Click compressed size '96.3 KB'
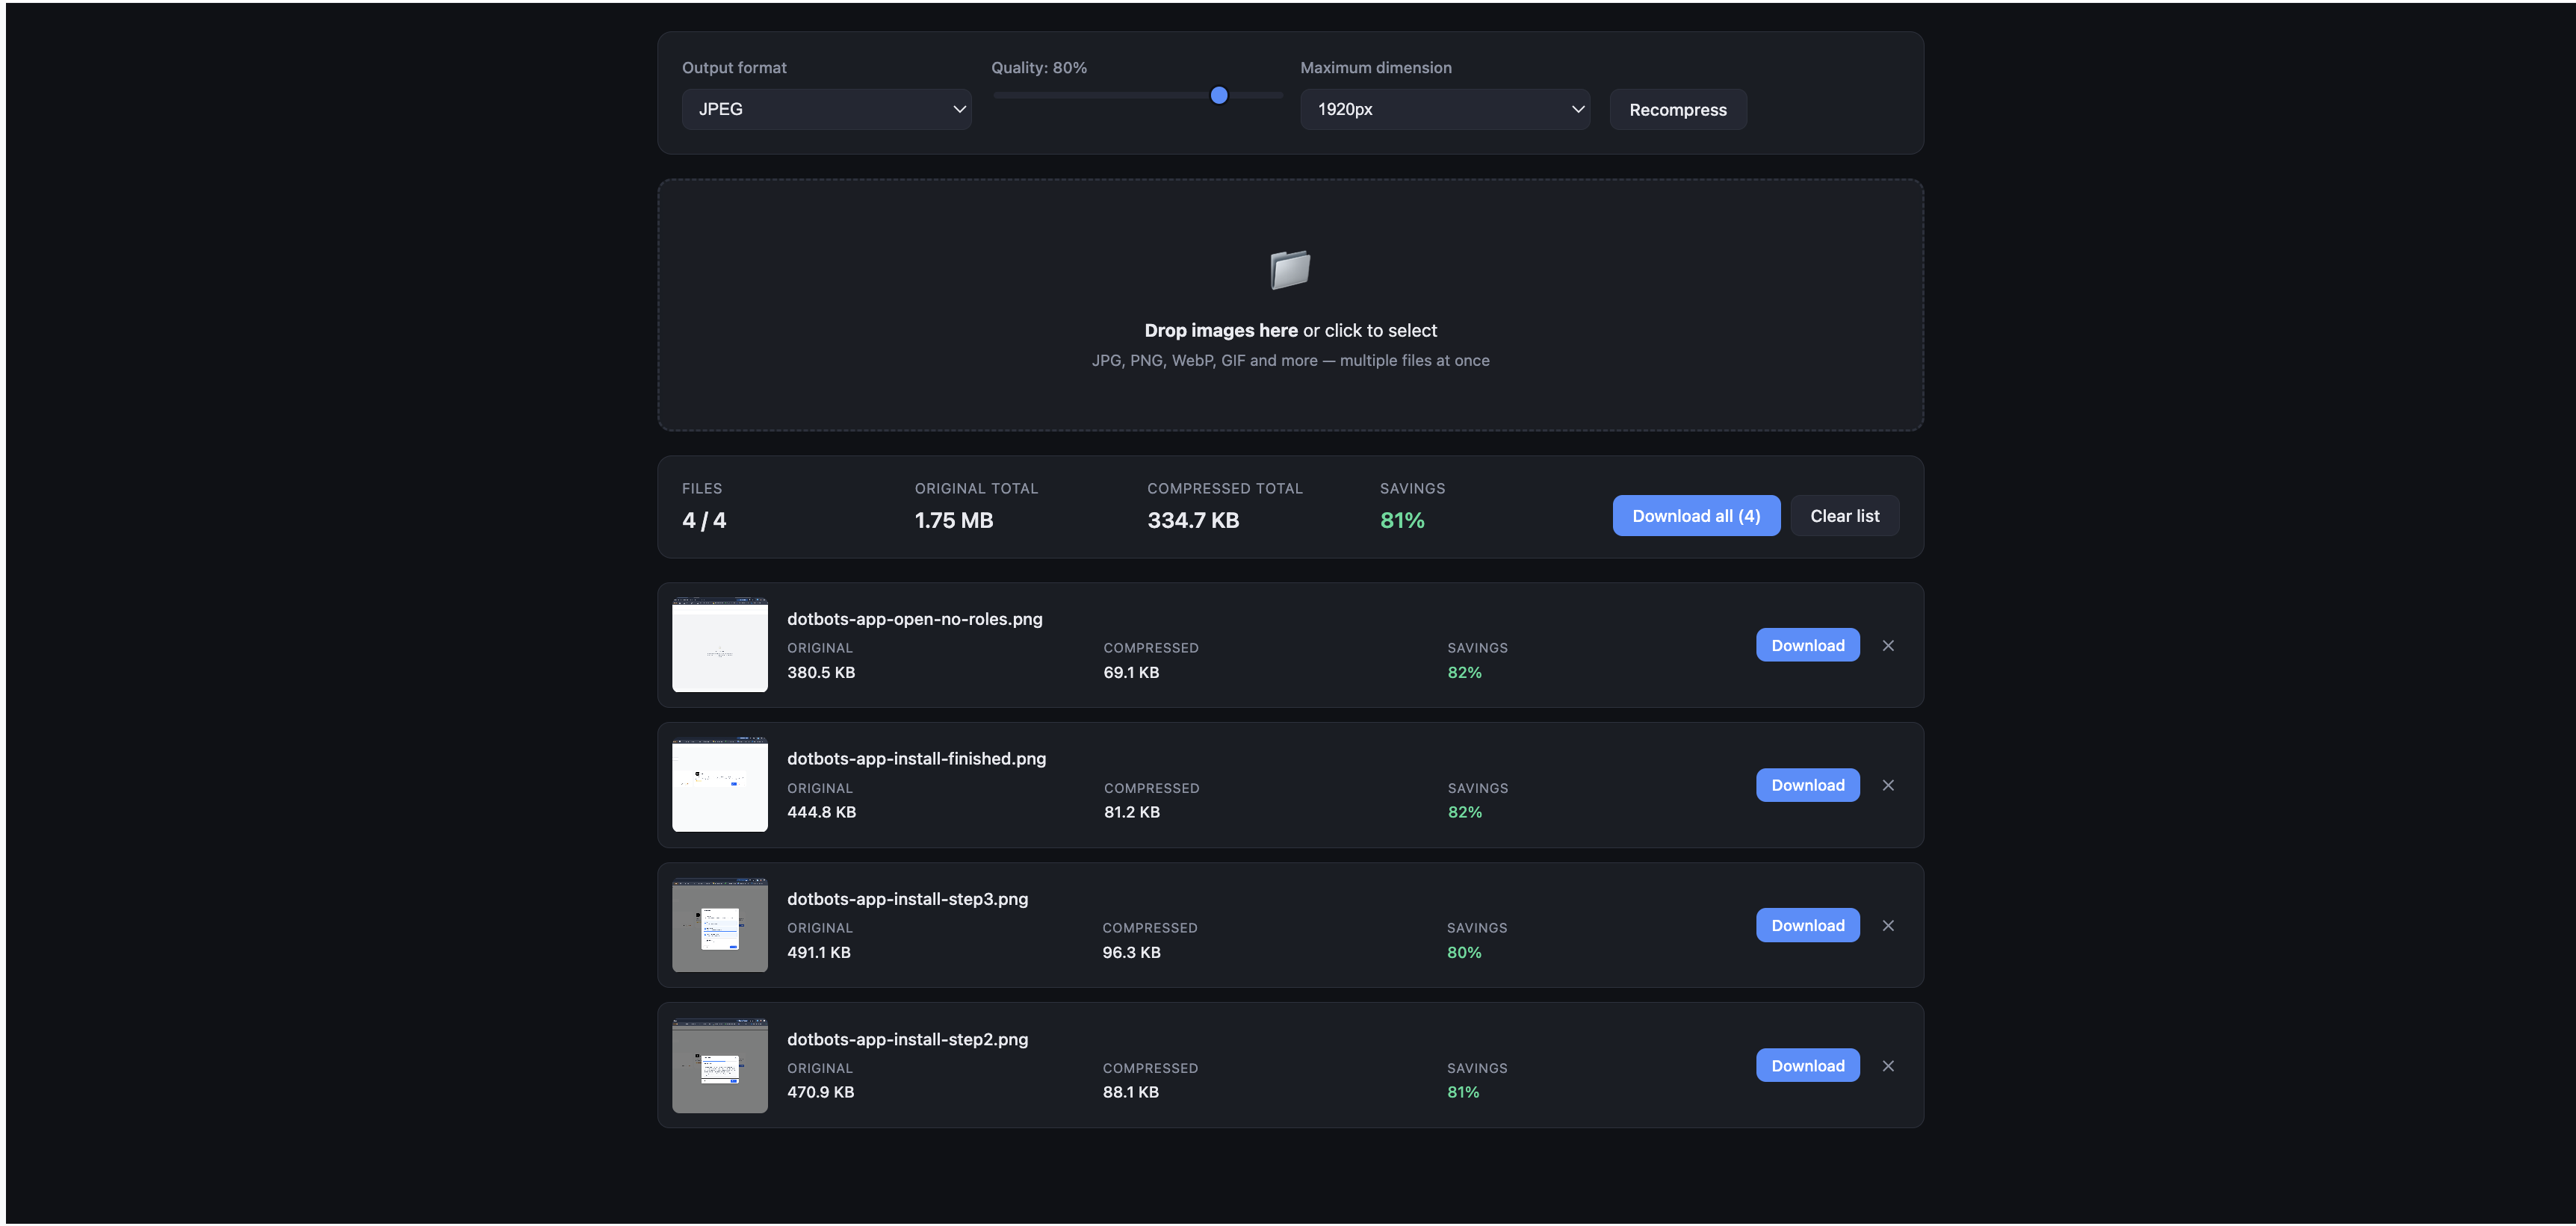This screenshot has width=2576, height=1226. pos(1131,952)
